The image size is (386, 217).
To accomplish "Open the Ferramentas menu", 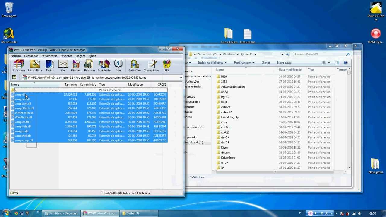I will point(49,56).
